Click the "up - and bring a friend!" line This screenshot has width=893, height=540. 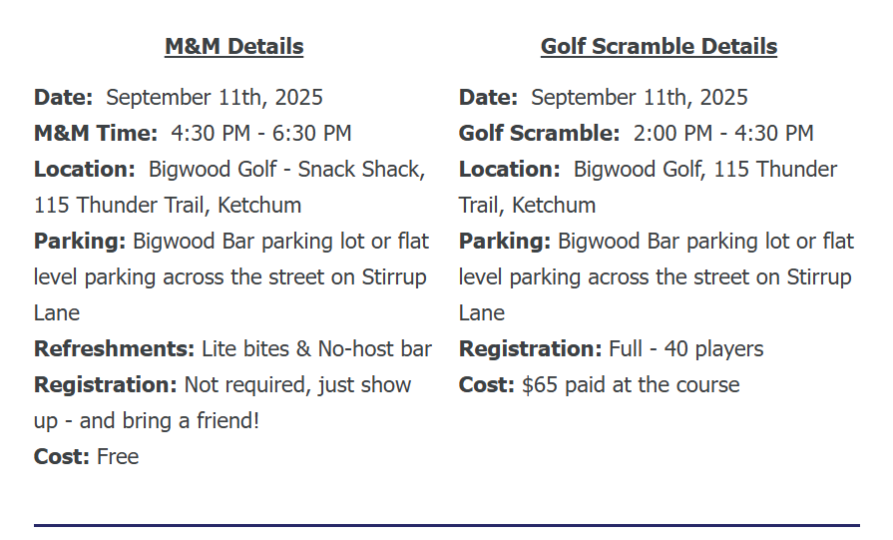point(147,420)
